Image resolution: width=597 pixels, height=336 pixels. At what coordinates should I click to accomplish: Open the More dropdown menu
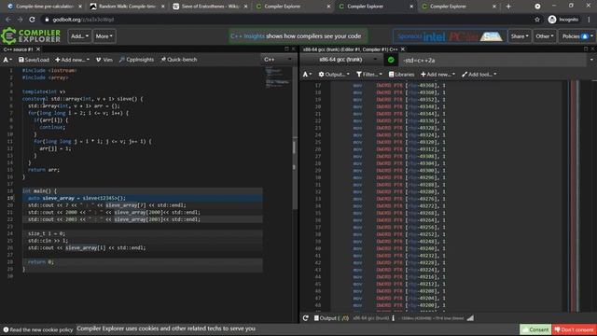pos(104,36)
